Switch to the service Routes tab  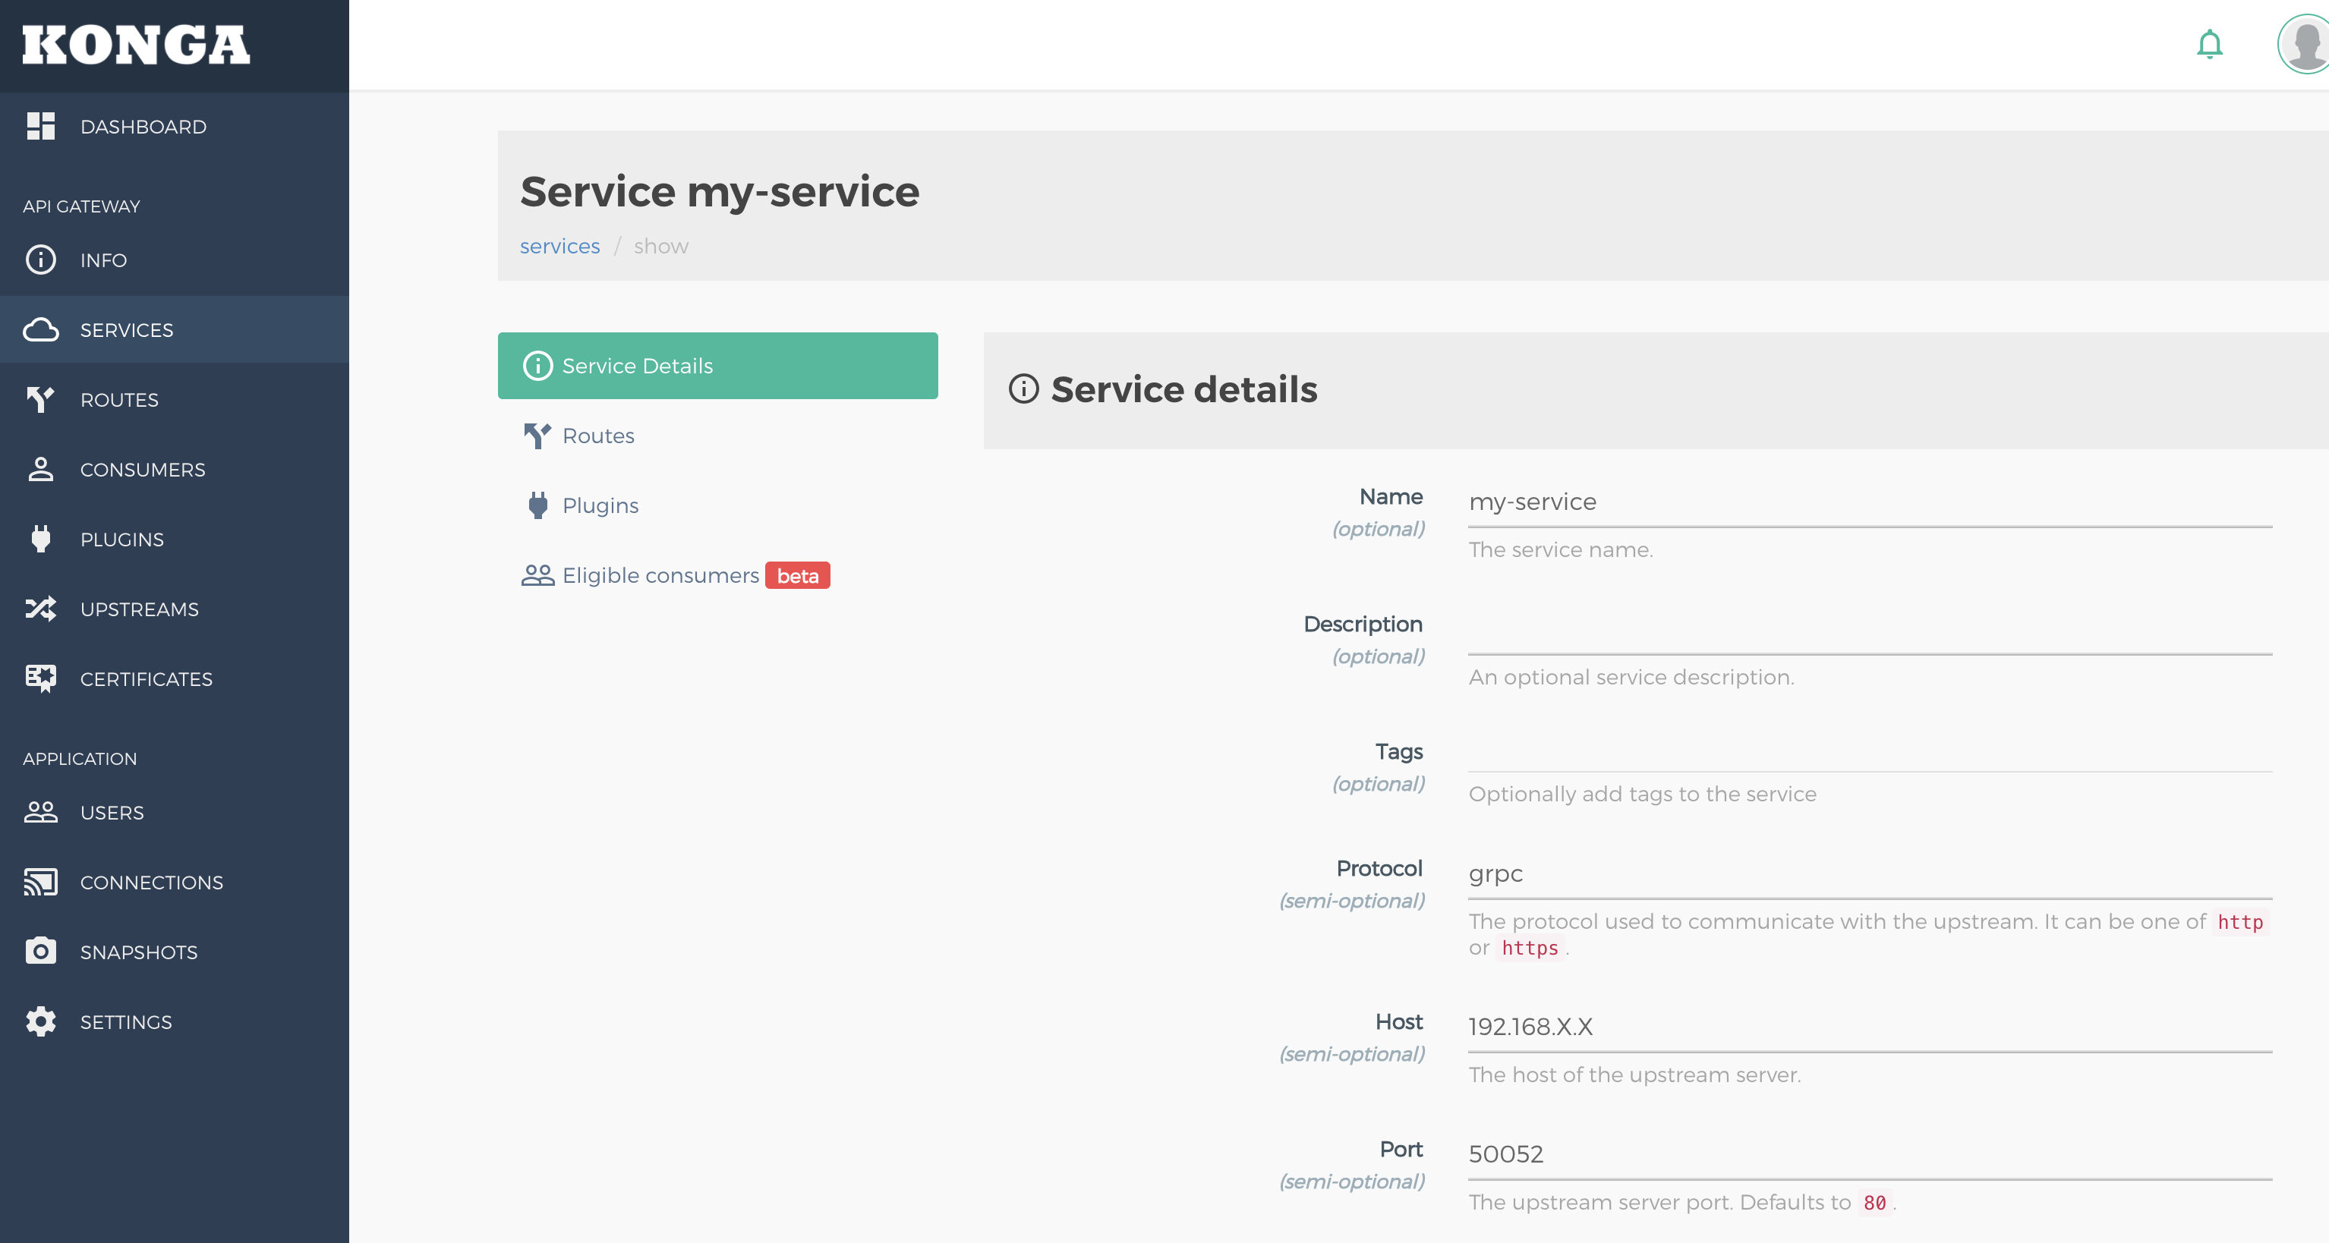pos(597,436)
